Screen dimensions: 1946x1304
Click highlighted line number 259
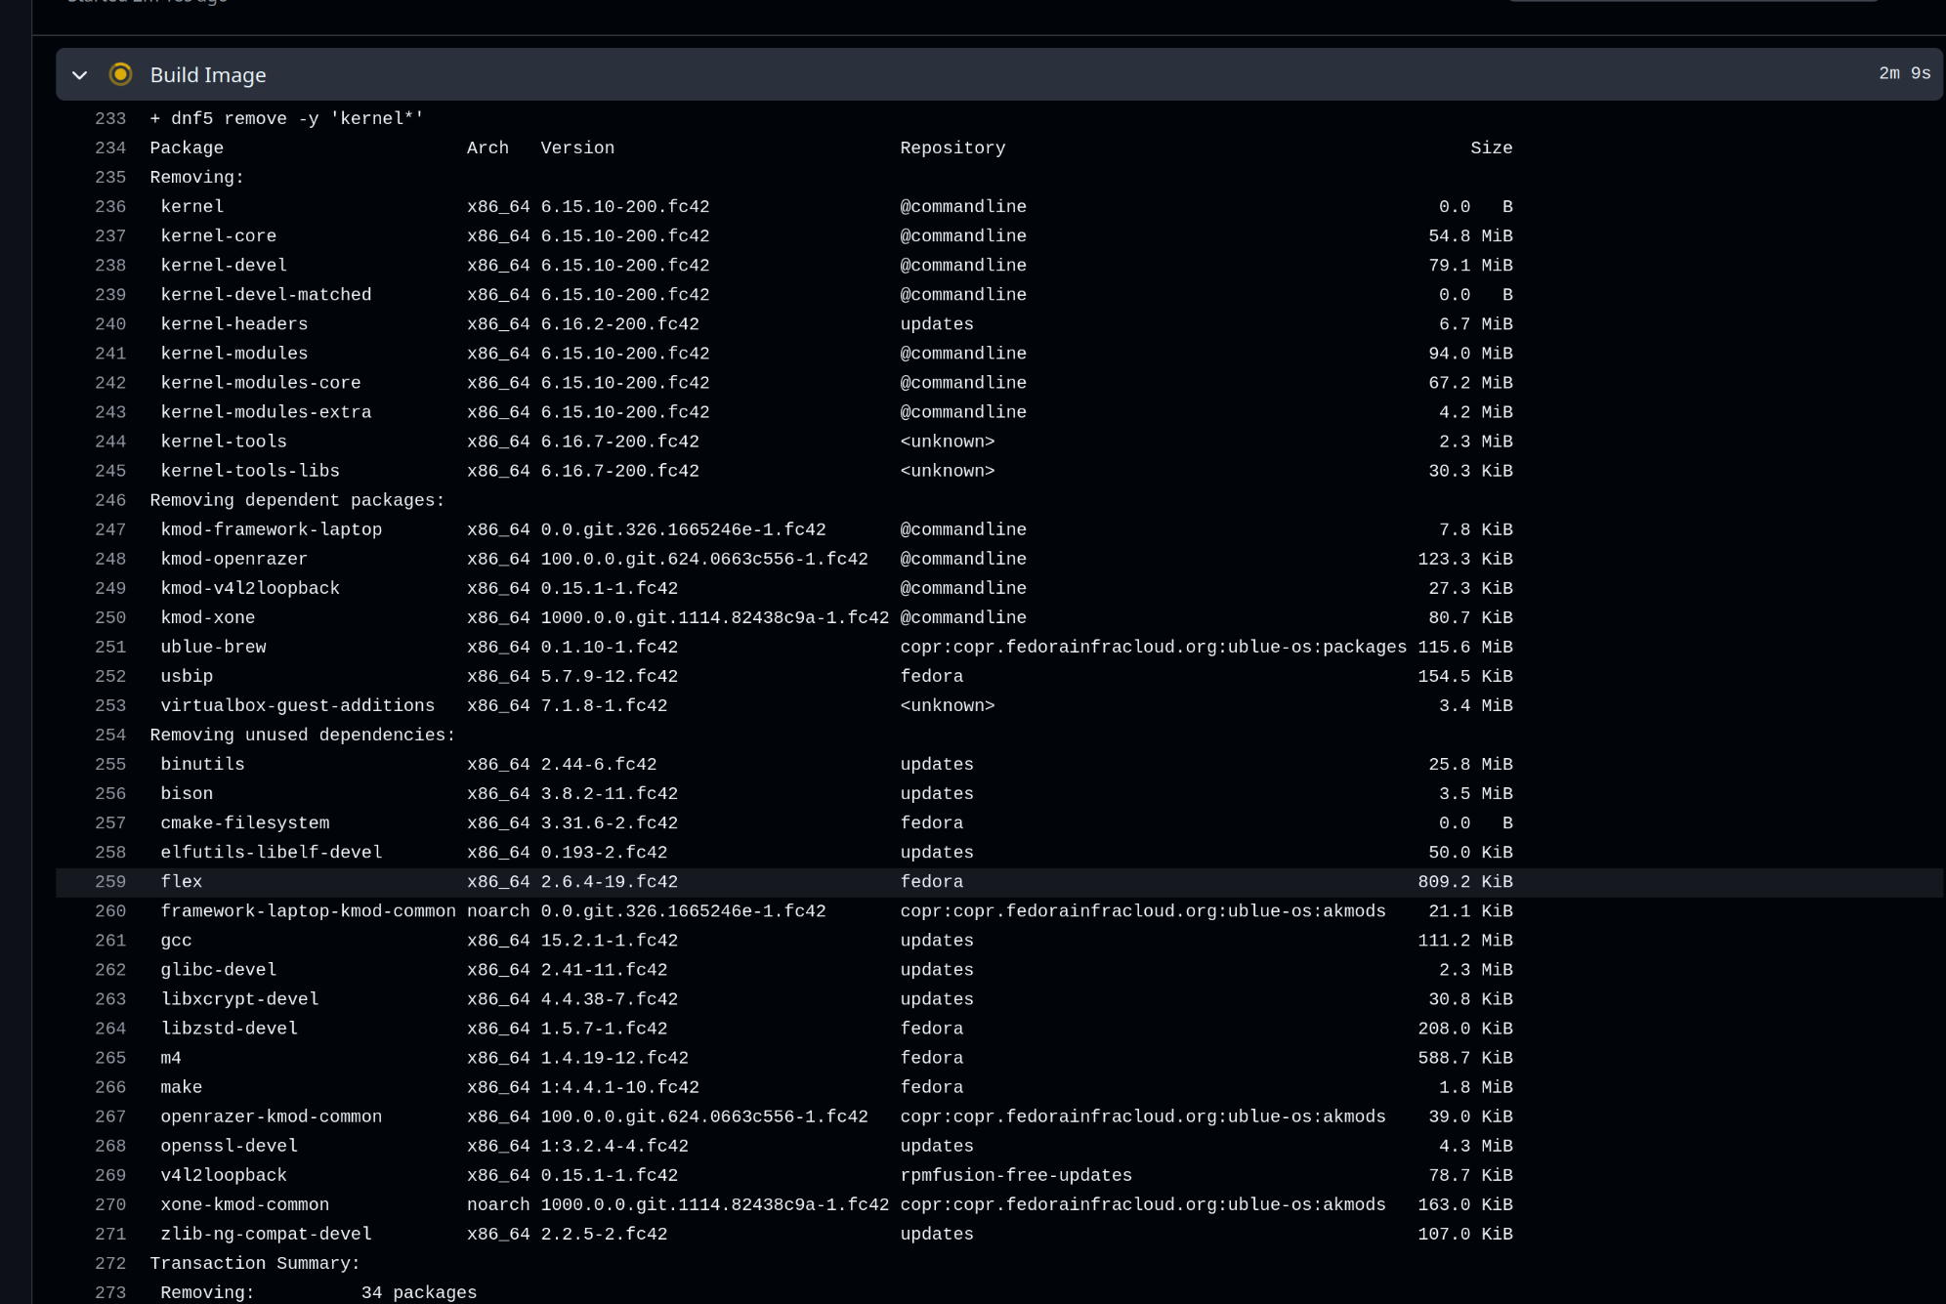110,882
